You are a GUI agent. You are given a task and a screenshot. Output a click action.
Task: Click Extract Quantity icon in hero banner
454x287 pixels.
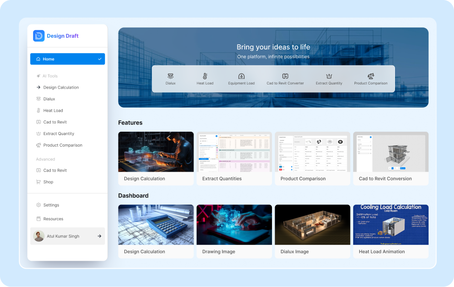(329, 76)
